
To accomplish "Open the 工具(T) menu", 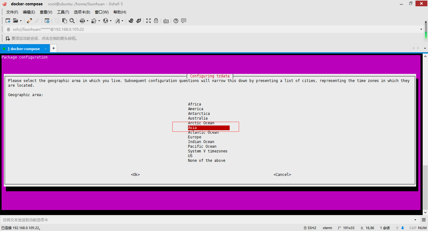I will 63,12.
